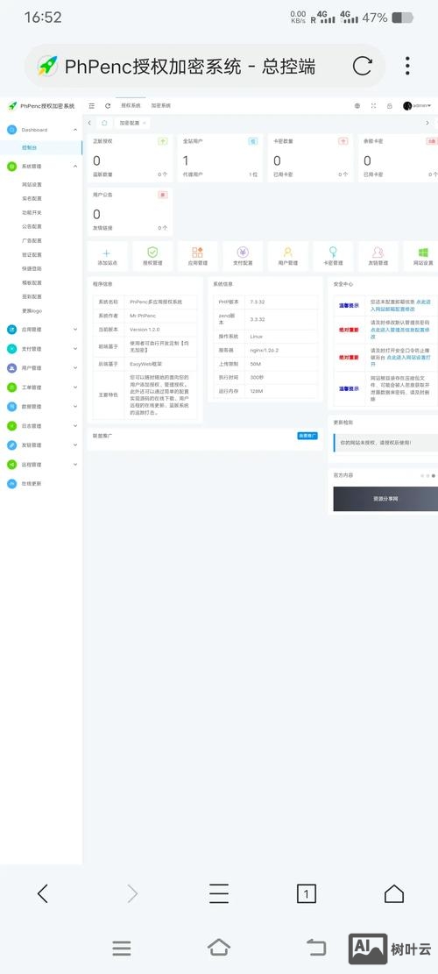Open 友链管理 shortcut icon
438x974 pixels.
pos(378,257)
